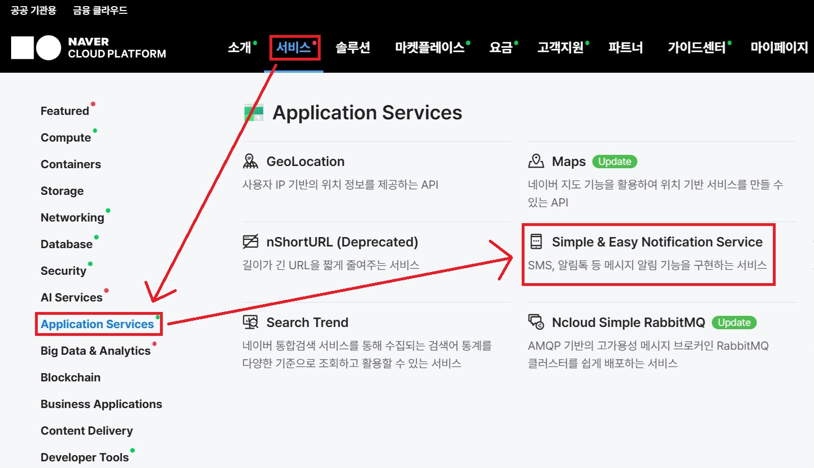Click the Naver Cloud Platform logo
This screenshot has height=468, width=814.
(89, 48)
